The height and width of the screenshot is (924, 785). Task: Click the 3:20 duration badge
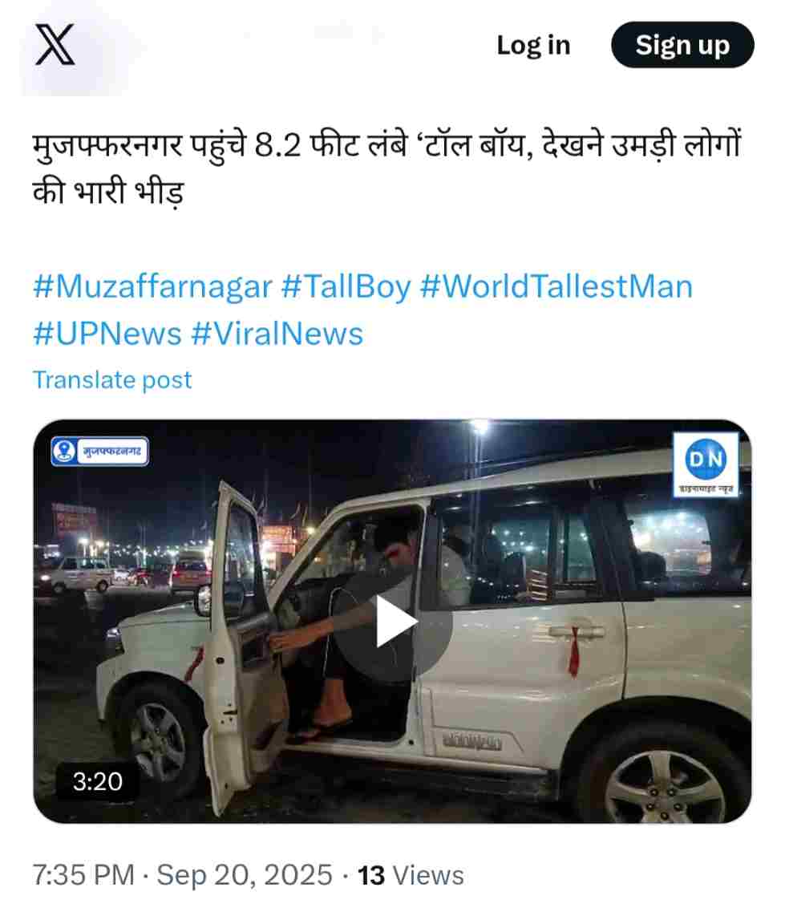coord(98,781)
